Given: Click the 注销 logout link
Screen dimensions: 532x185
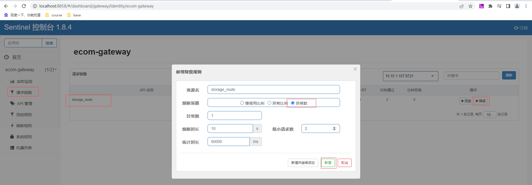Looking at the screenshot, I should pyautogui.click(x=521, y=28).
